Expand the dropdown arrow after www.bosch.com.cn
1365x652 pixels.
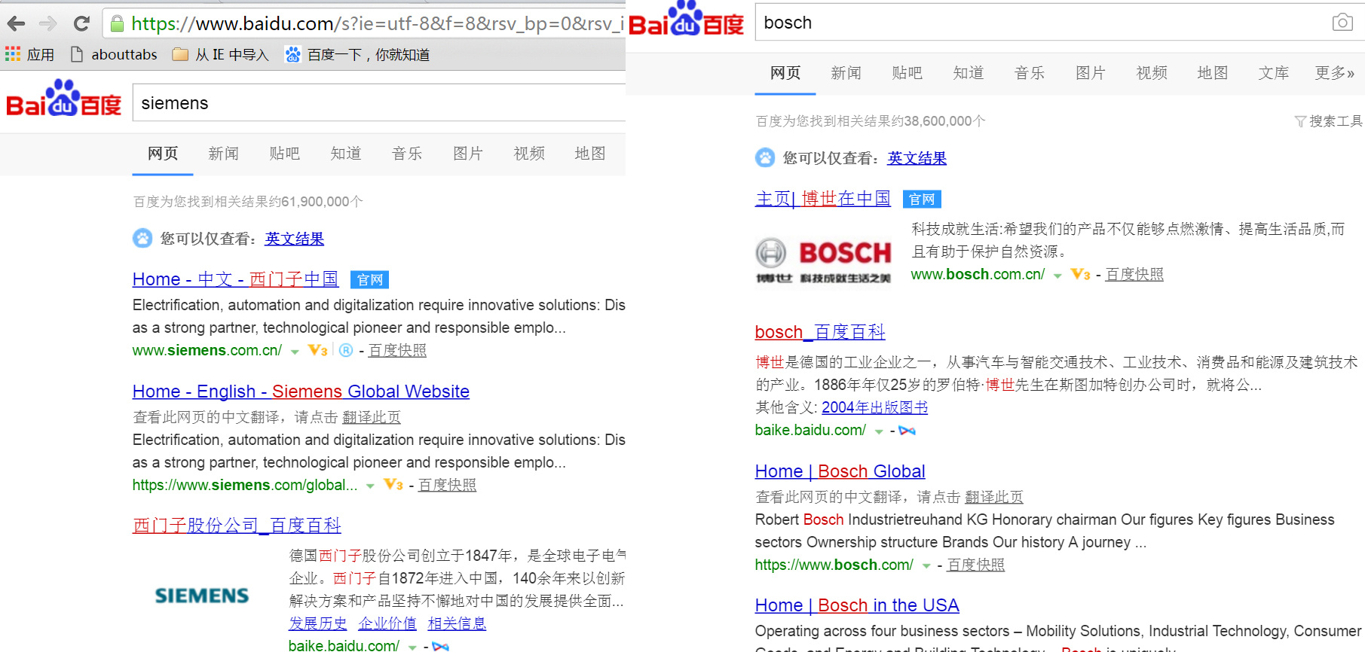click(x=1057, y=276)
